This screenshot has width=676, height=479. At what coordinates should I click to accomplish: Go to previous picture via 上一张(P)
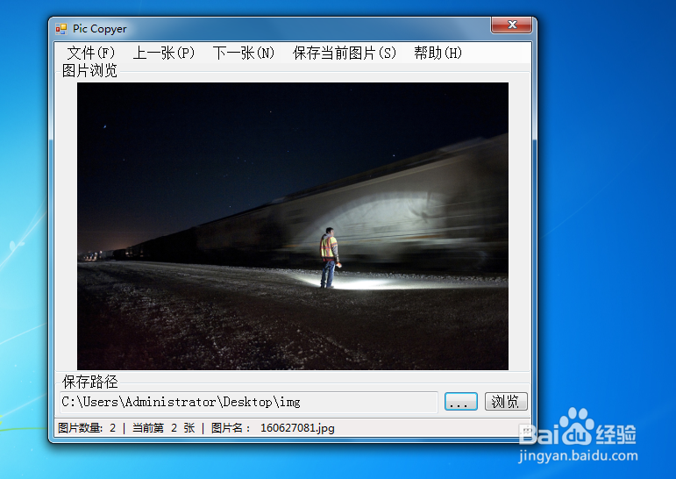click(164, 54)
